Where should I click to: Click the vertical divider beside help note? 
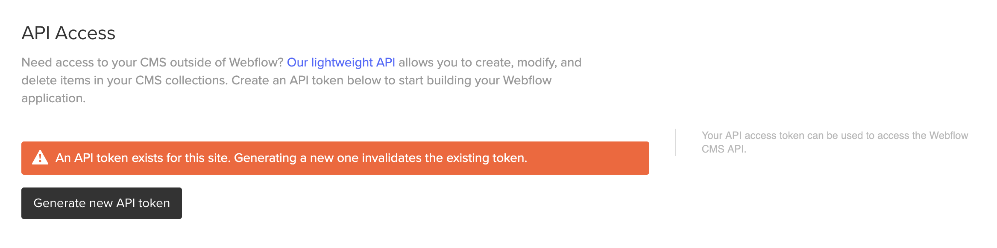(x=675, y=142)
